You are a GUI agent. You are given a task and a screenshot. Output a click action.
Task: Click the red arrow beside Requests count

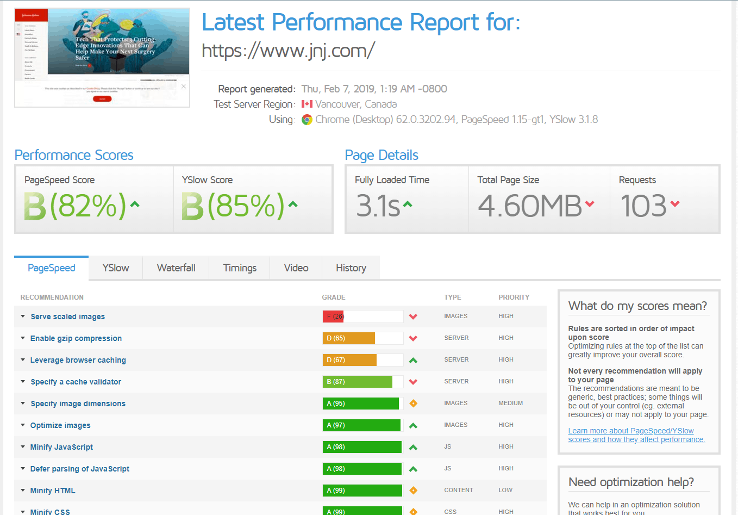pos(675,204)
